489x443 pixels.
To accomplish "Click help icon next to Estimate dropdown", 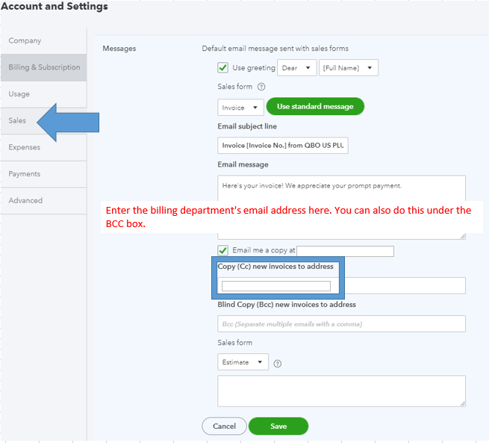I will coord(278,364).
